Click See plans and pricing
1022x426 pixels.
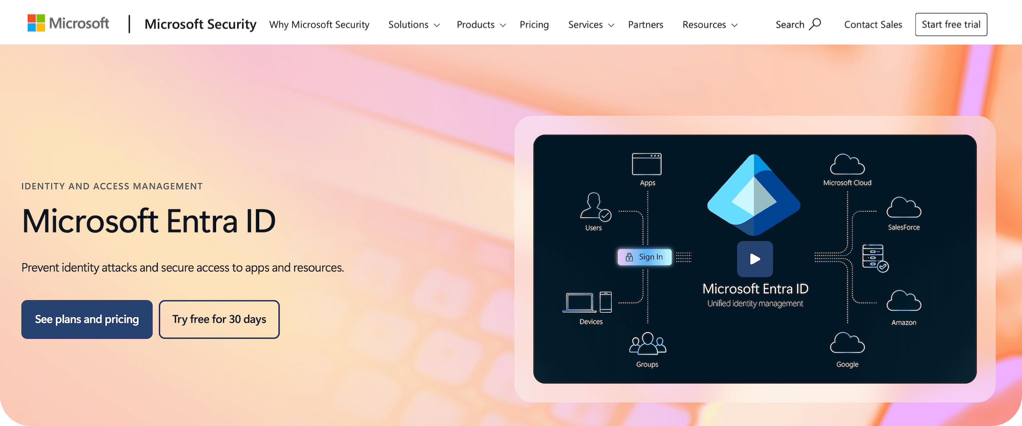point(87,319)
